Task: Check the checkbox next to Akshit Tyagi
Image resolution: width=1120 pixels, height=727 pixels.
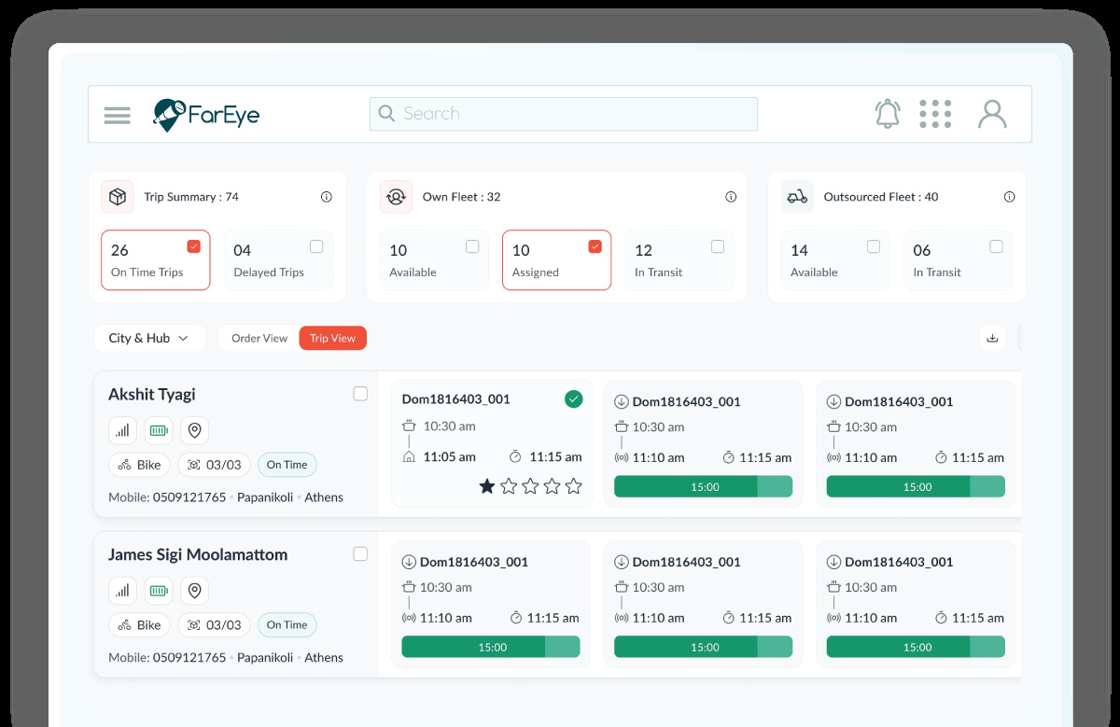Action: [360, 394]
